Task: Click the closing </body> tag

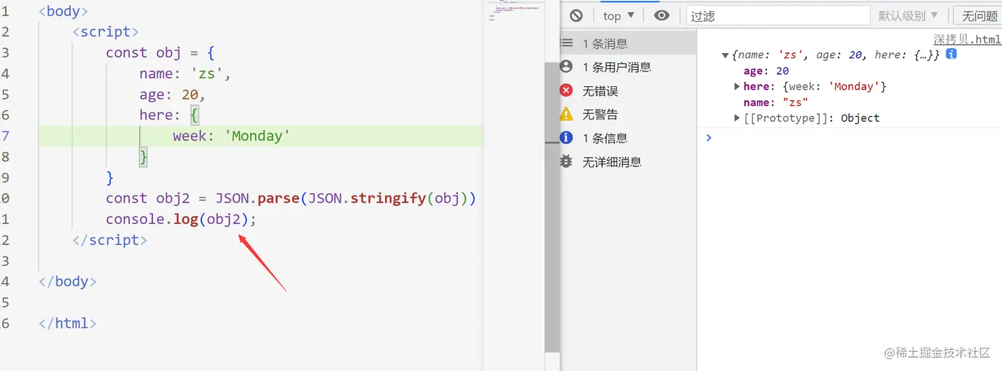Action: click(68, 282)
